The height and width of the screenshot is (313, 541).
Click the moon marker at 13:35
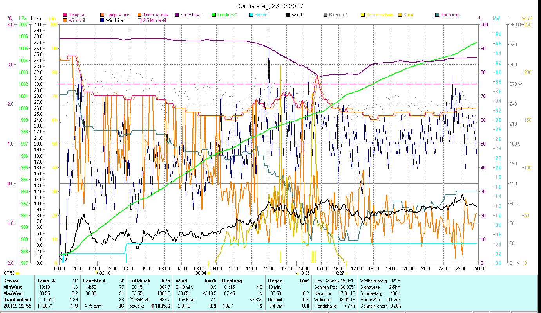click(x=297, y=273)
